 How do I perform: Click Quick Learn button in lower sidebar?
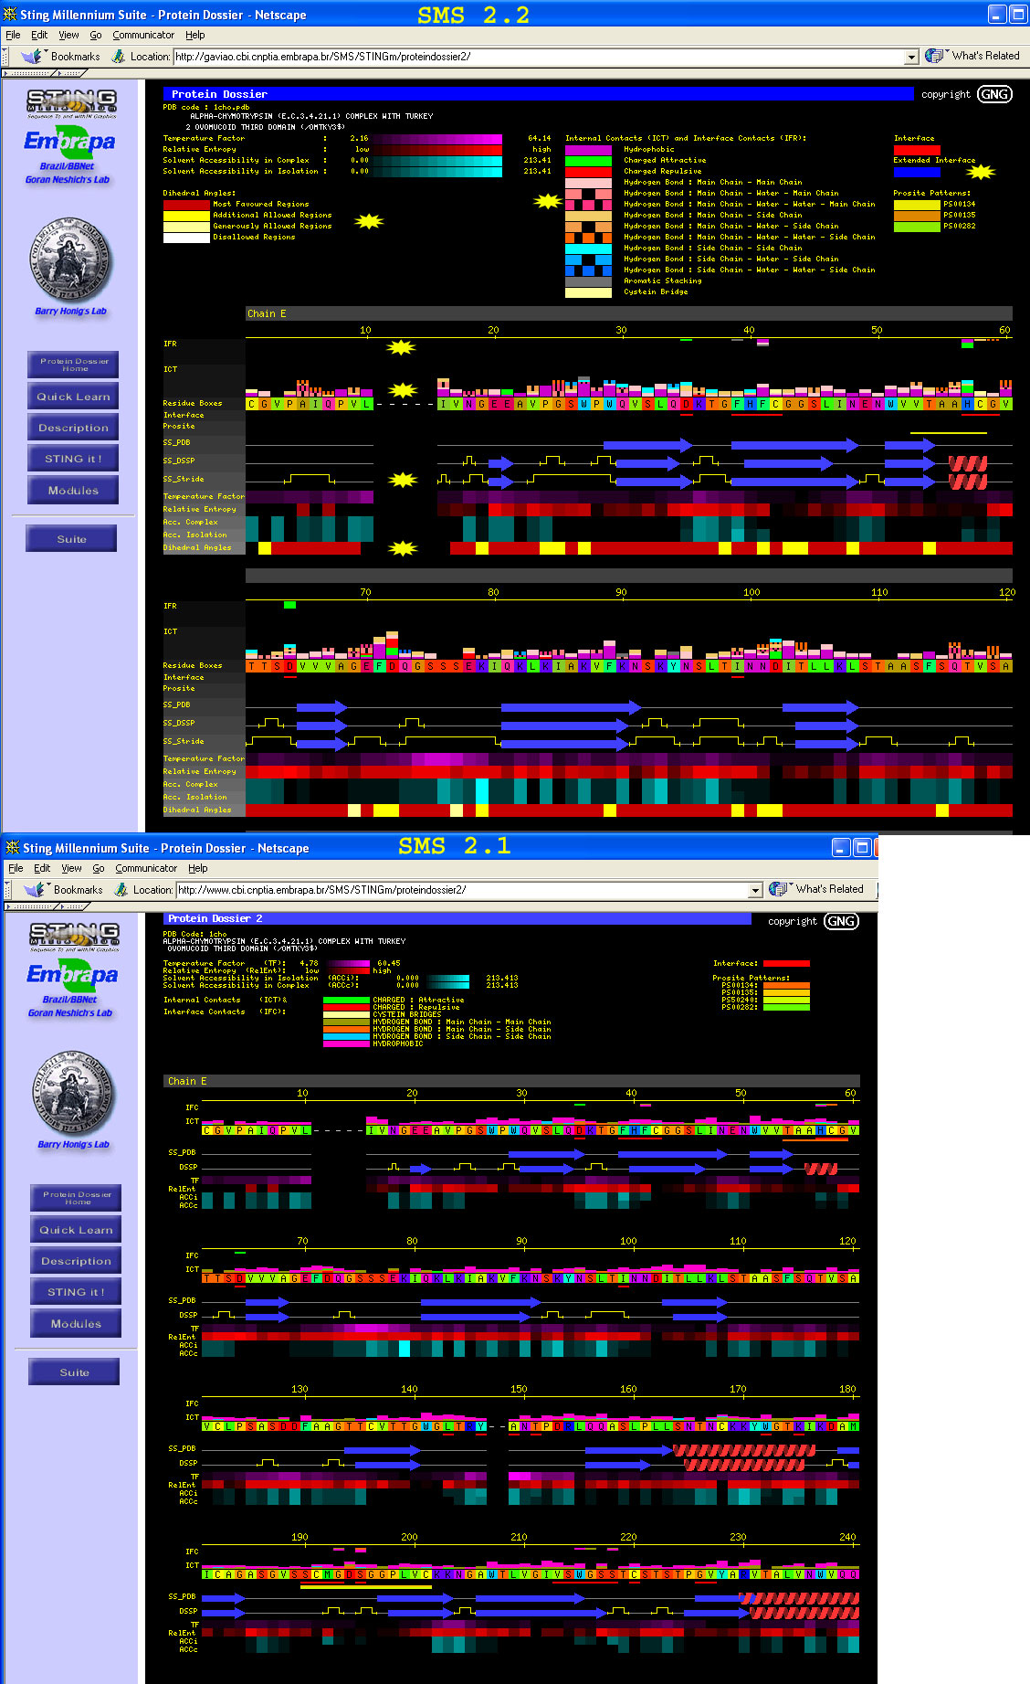click(76, 1230)
